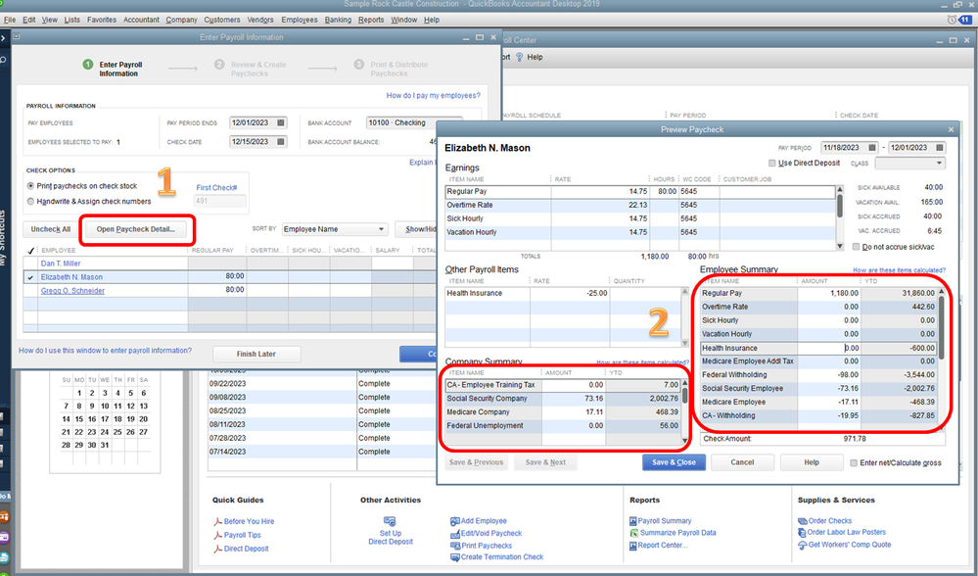
Task: Open calendar picker beside Check Date 12/15/2023
Action: click(x=281, y=142)
